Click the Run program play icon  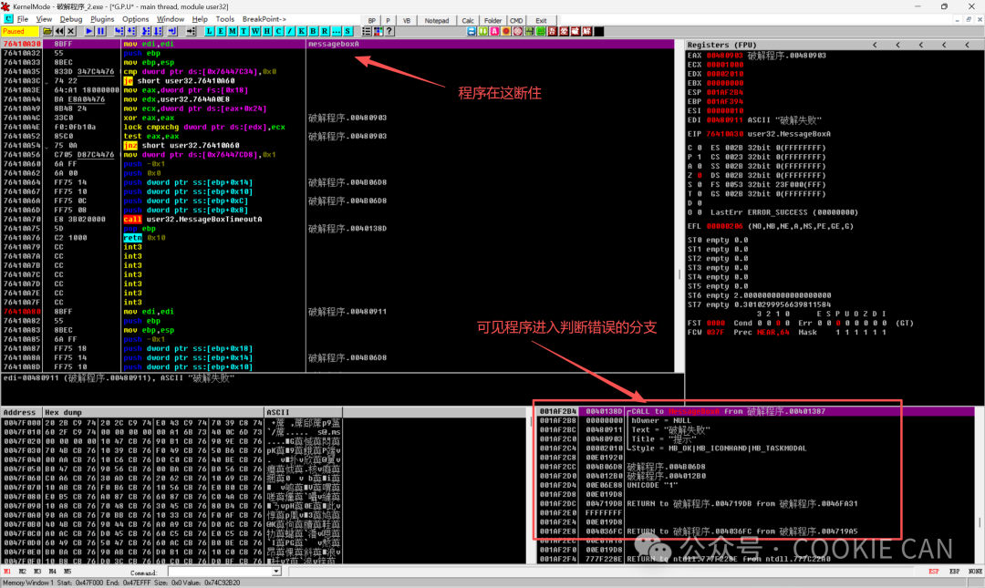(89, 31)
